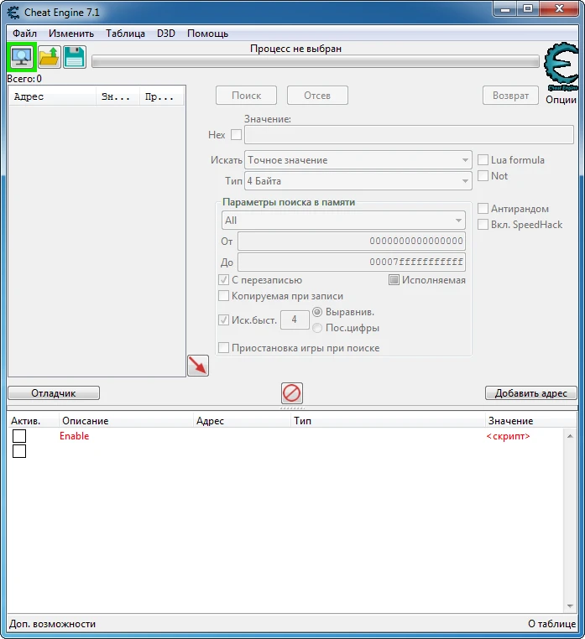Toggle the Not checkbox
Image resolution: width=585 pixels, height=639 pixels.
(x=483, y=176)
